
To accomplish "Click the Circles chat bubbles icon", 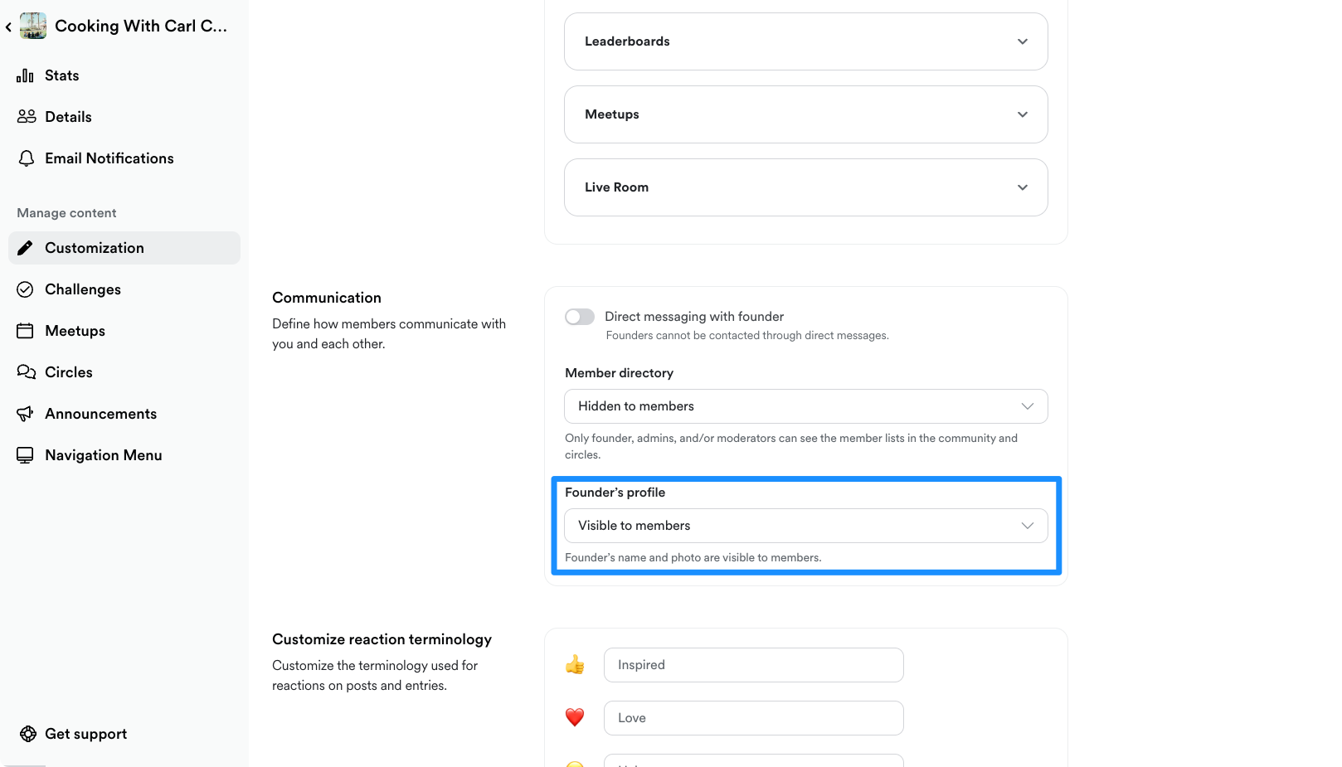I will (x=27, y=372).
